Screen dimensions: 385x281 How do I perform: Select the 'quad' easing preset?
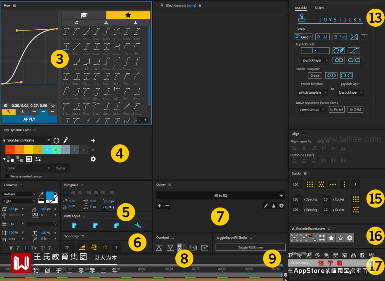[86, 49]
